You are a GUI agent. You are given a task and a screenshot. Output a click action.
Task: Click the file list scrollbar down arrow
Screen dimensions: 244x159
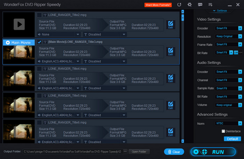click(183, 141)
